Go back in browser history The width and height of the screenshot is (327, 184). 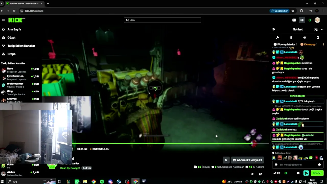pyautogui.click(x=2, y=11)
